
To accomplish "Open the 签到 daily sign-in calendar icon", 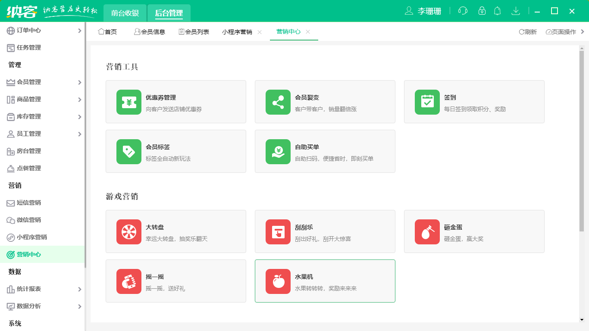I will pyautogui.click(x=427, y=102).
